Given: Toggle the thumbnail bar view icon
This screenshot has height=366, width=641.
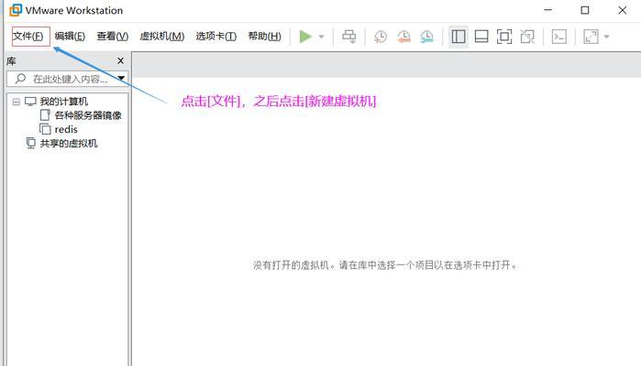Looking at the screenshot, I should tap(481, 37).
